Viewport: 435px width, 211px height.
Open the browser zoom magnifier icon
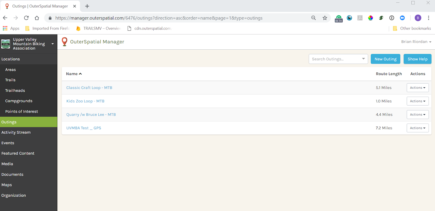[x=313, y=18]
